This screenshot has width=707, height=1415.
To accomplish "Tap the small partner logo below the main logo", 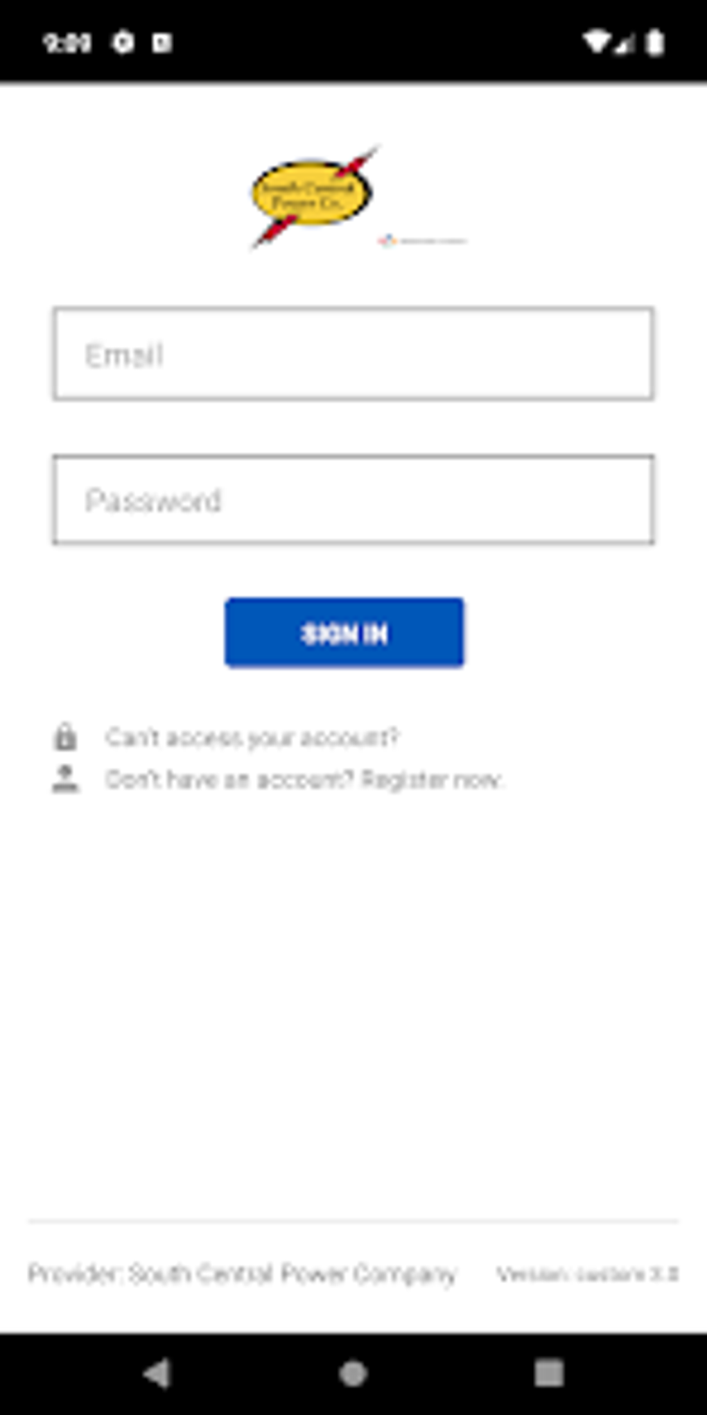I will (422, 241).
